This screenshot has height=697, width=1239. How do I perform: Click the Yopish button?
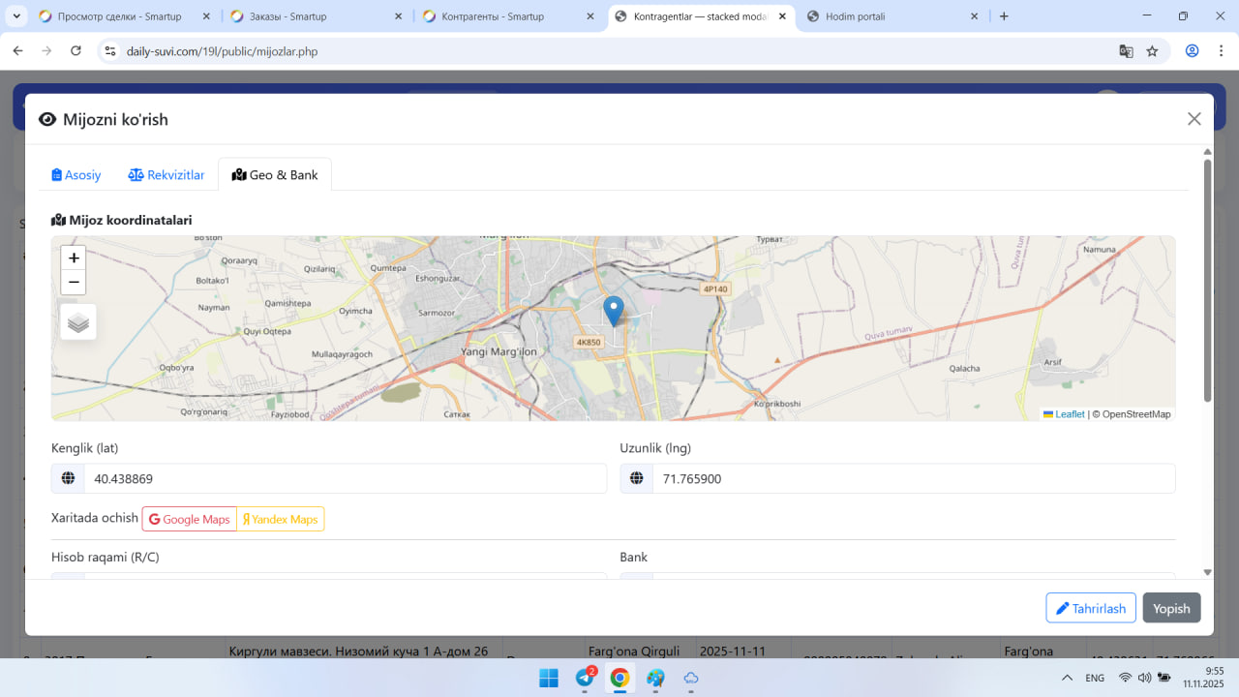tap(1171, 608)
